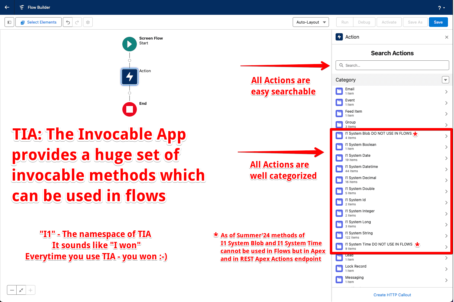The width and height of the screenshot is (454, 302).
Task: Open I1 System Long folder icon
Action: (x=339, y=224)
